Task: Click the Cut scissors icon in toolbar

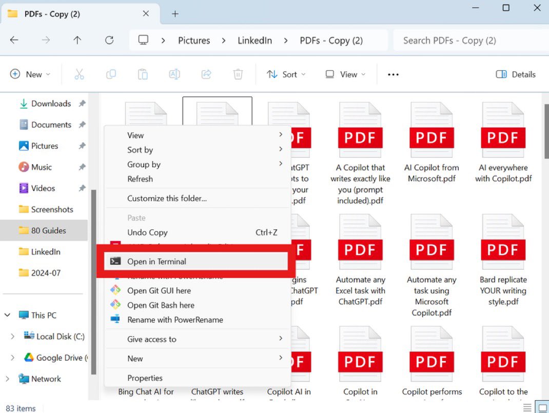Action: click(x=79, y=74)
